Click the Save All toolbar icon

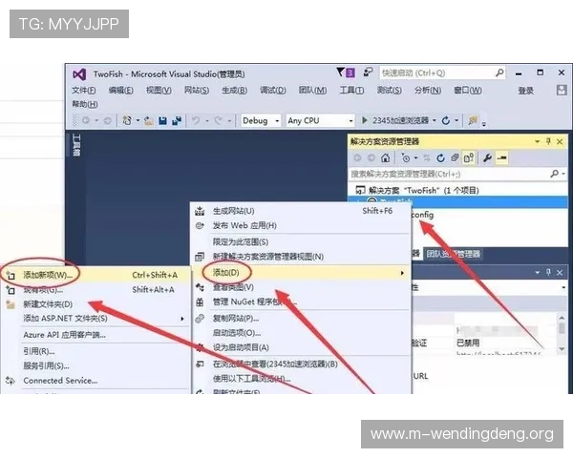177,120
